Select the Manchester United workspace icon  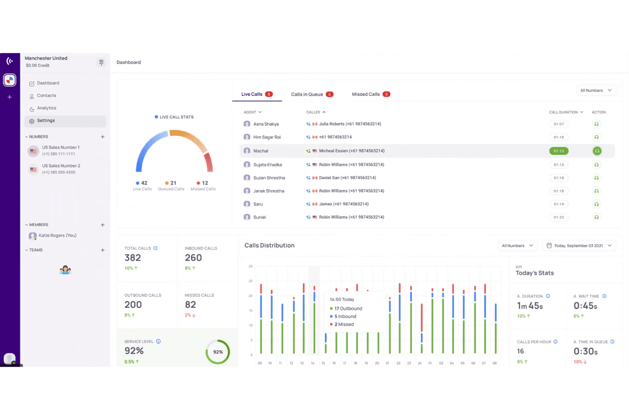tap(10, 80)
